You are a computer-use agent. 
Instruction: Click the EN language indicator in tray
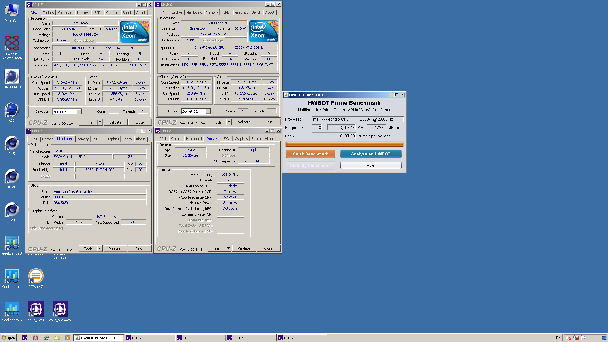coord(558,338)
